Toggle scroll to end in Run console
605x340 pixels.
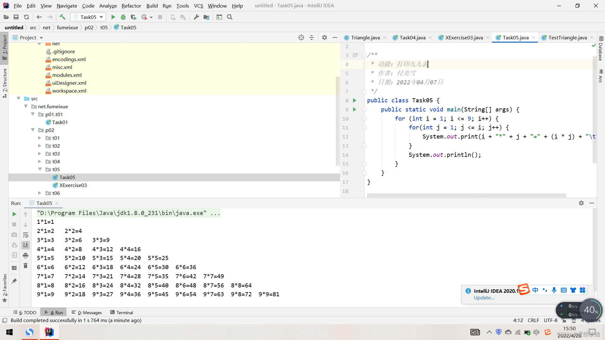pyautogui.click(x=26, y=245)
